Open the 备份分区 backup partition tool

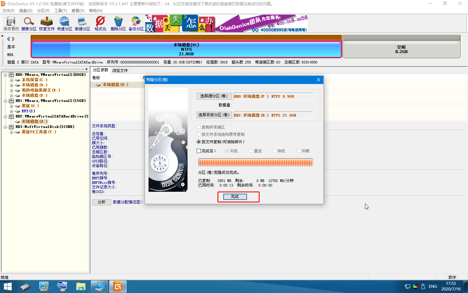tap(136, 24)
